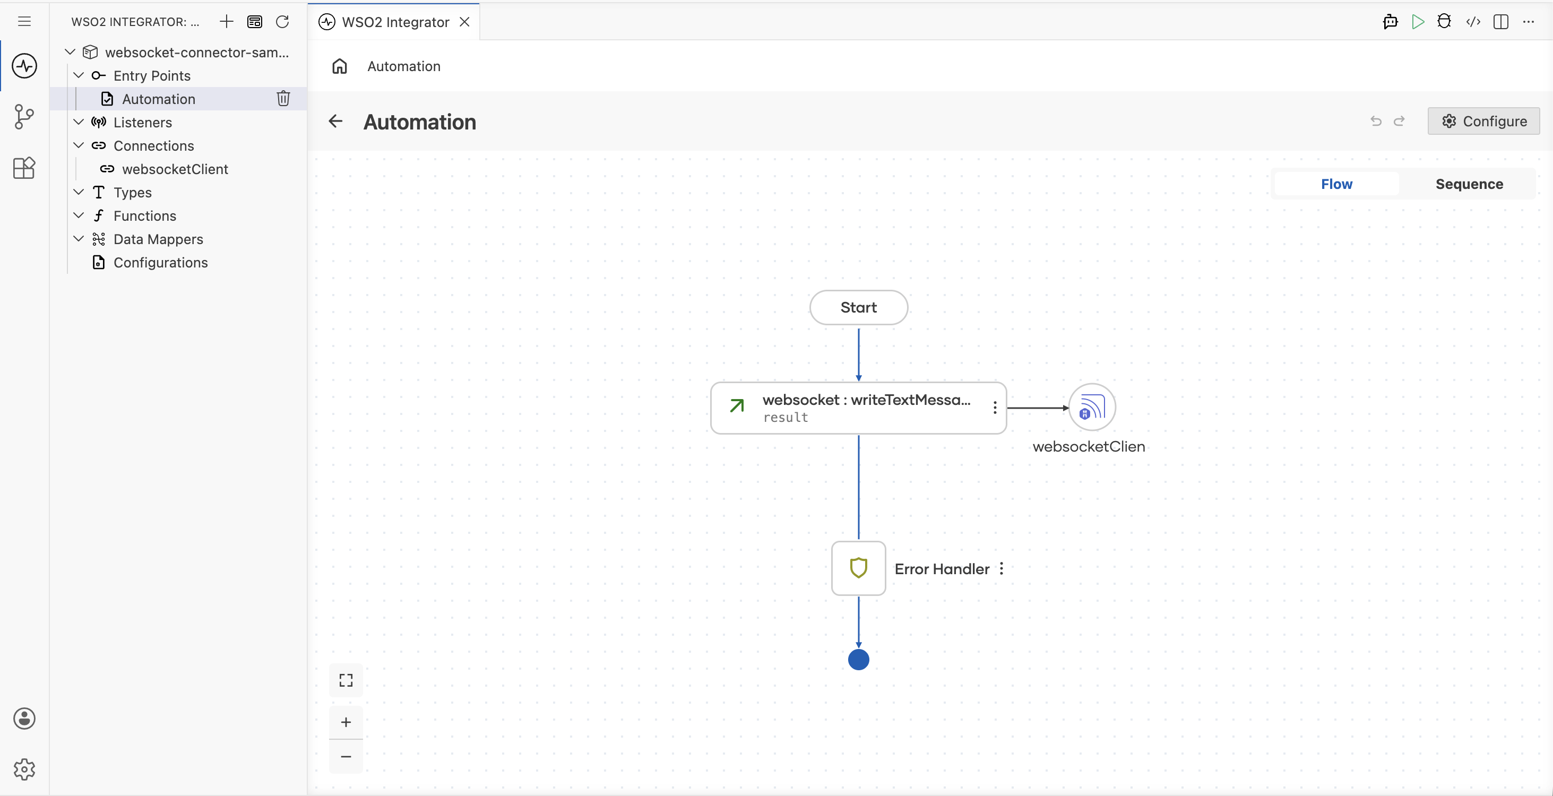Screen dimensions: 1553x796
Task: Go back with the left arrow
Action: [336, 121]
